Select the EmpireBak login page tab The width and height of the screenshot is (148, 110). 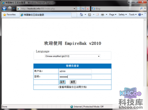pos(45,15)
